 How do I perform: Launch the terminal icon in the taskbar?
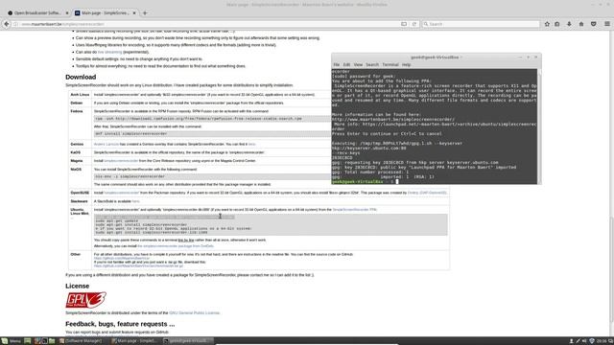click(44, 341)
